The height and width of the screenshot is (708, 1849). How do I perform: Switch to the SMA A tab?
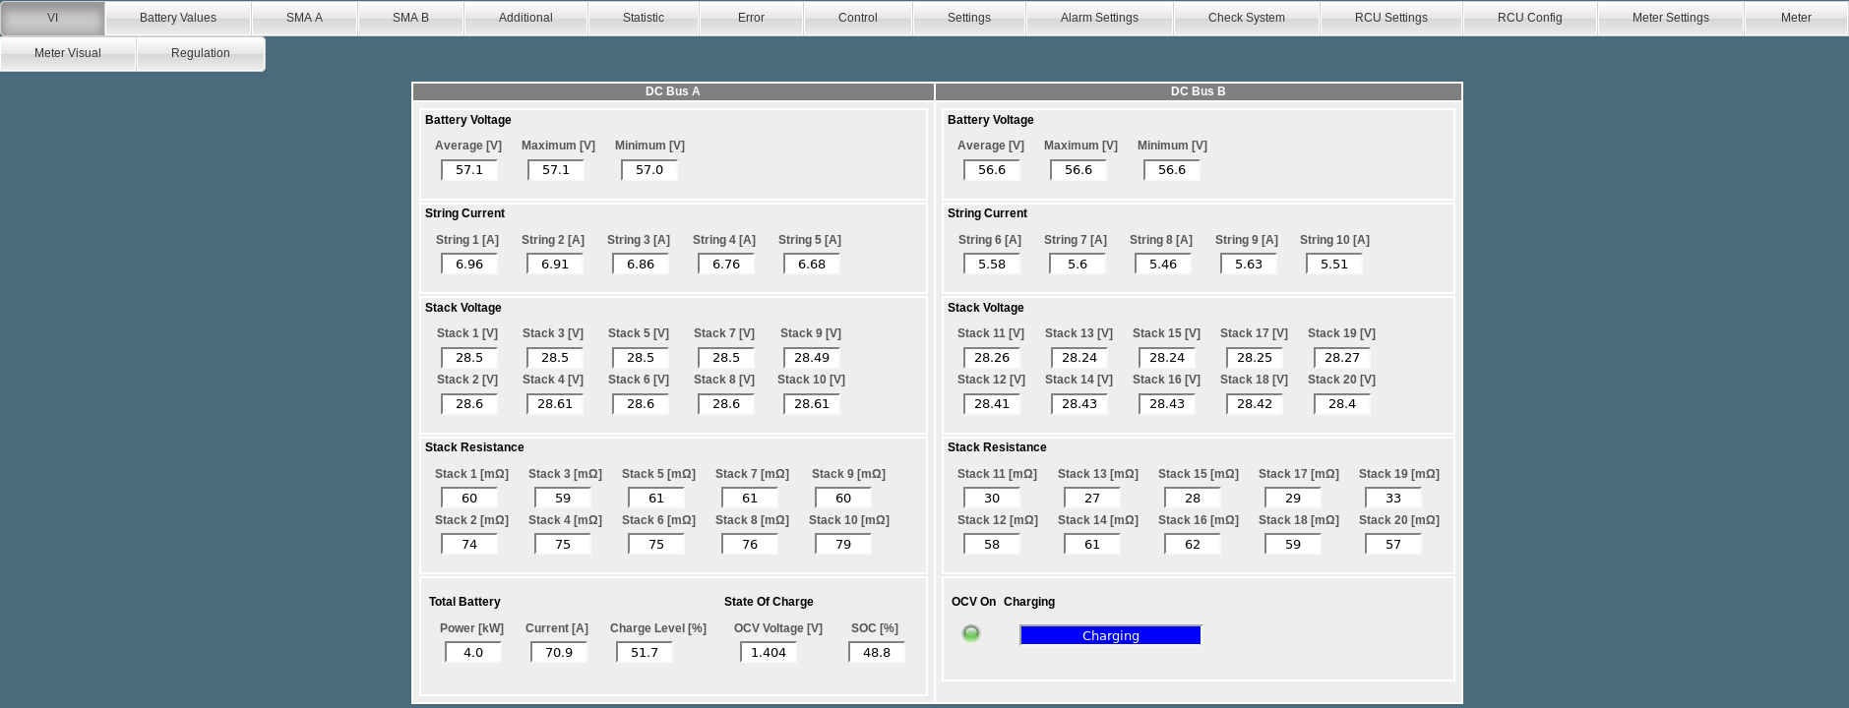click(304, 18)
